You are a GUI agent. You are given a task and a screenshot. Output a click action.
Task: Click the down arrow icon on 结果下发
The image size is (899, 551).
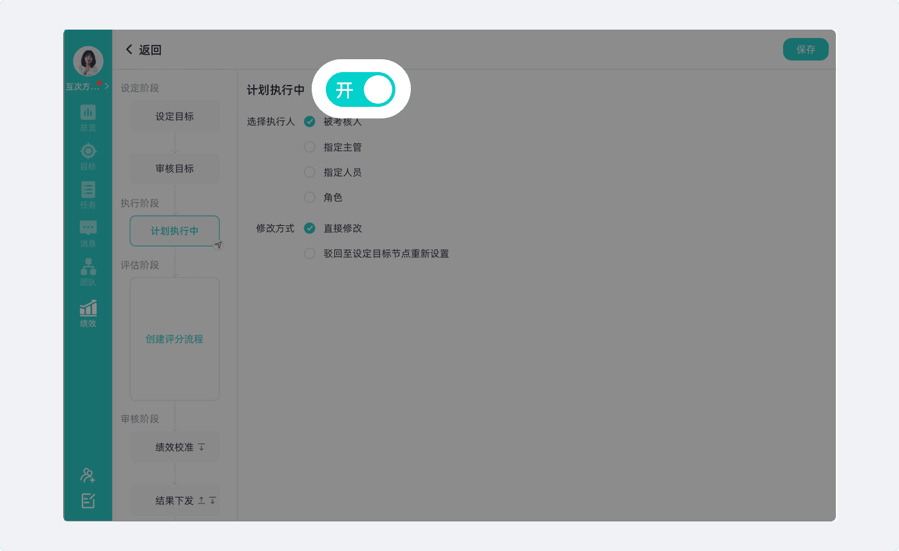coord(213,500)
